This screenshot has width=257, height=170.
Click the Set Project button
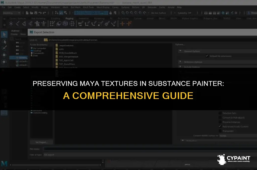41,142
